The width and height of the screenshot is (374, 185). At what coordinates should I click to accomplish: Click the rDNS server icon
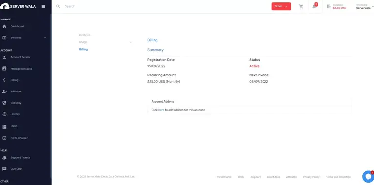pos(4,127)
